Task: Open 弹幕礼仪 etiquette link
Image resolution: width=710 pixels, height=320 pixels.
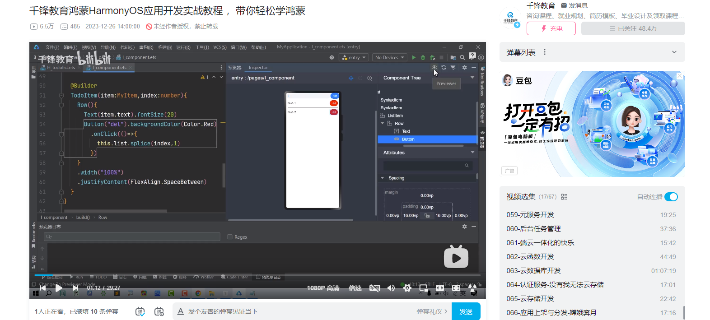Action: click(432, 311)
